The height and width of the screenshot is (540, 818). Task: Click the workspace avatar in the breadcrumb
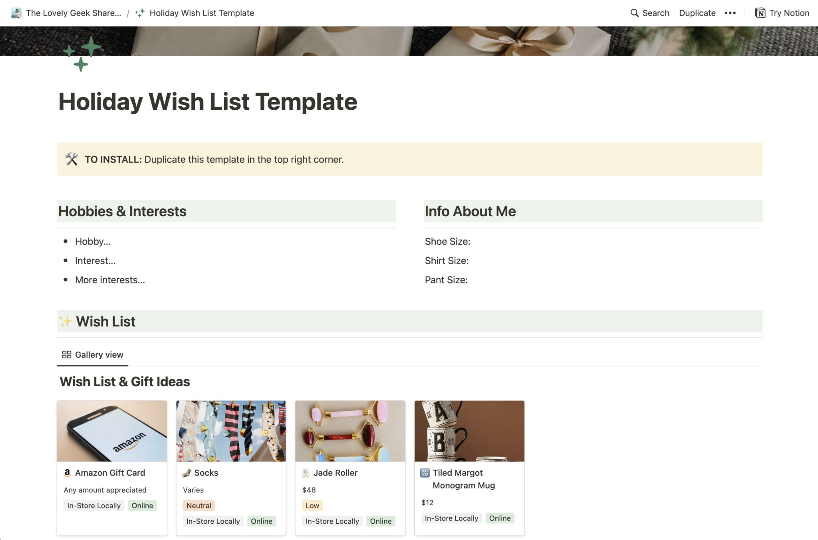click(16, 13)
